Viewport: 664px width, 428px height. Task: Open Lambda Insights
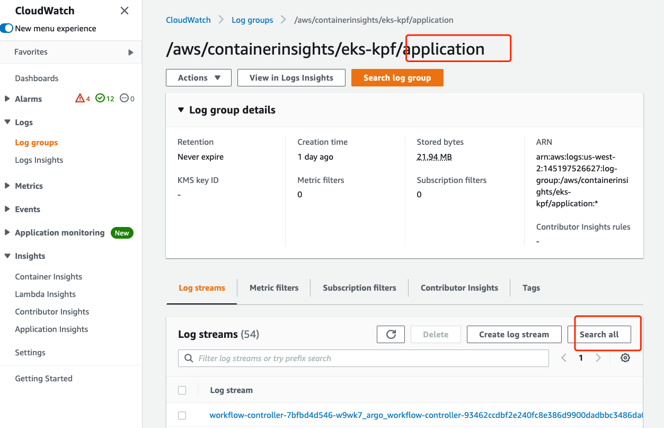(x=46, y=294)
